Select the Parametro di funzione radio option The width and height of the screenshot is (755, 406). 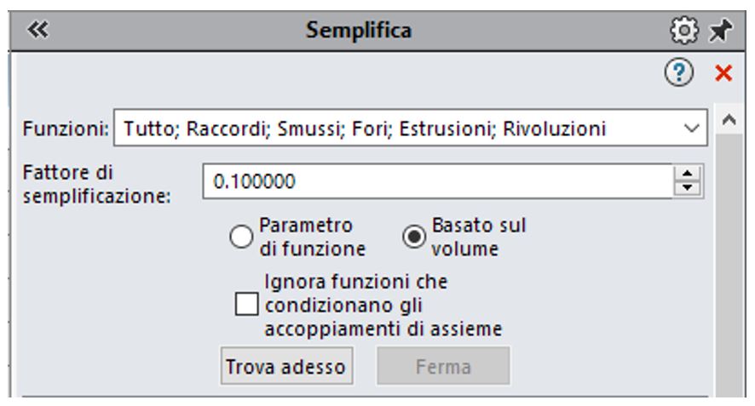click(x=241, y=237)
